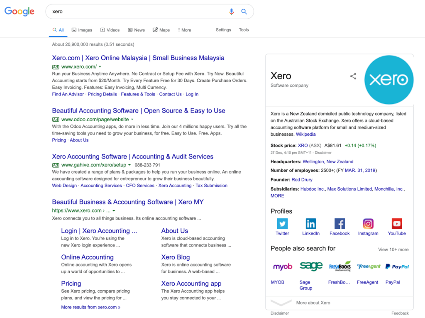Open Xero's Instagram profile icon

pyautogui.click(x=368, y=224)
